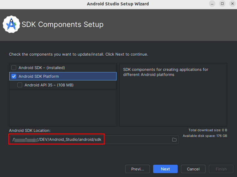The width and height of the screenshot is (237, 177).
Task: Click the 'Check the components' instruction text
Action: click(x=79, y=54)
